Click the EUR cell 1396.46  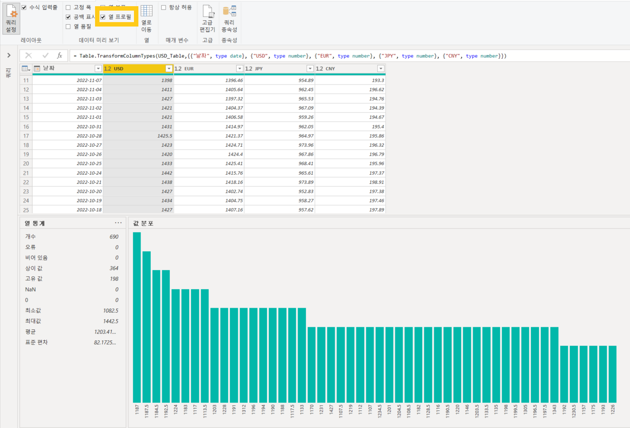209,80
